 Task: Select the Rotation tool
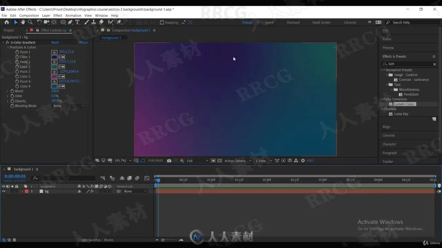39,22
